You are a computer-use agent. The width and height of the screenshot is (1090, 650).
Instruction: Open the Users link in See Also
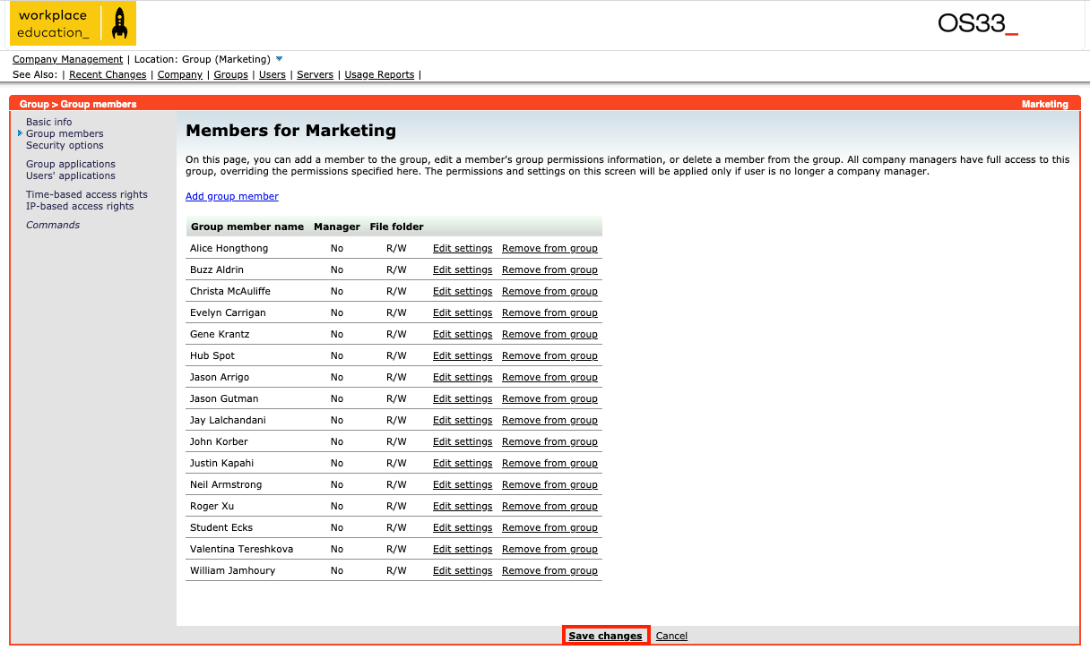click(x=272, y=74)
